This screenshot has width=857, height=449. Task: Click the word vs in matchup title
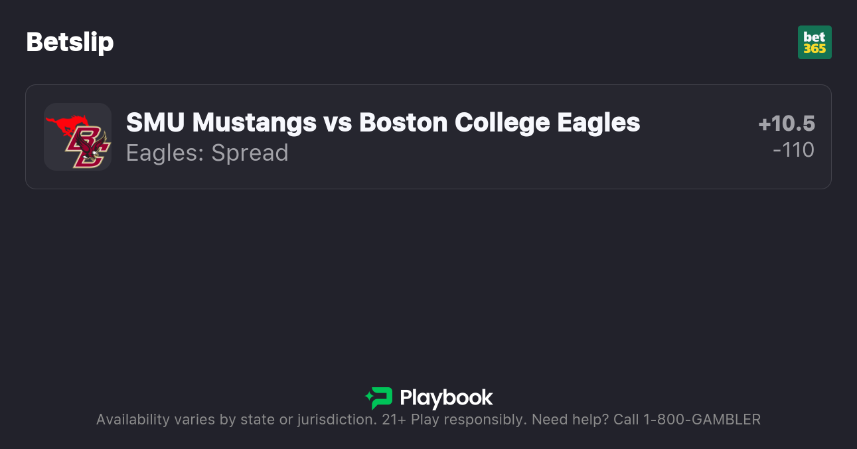(337, 122)
